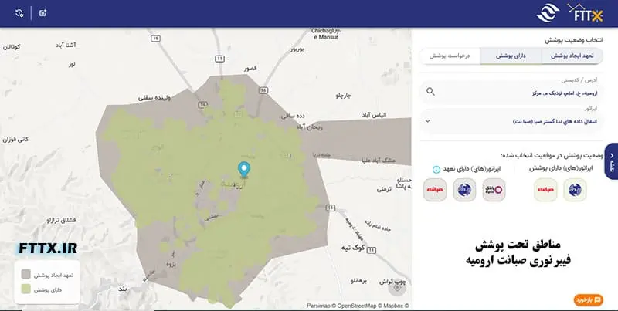The image size is (618, 311).
Task: Click the انتخاب وضعیت پوشش heading
Action: [x=574, y=40]
